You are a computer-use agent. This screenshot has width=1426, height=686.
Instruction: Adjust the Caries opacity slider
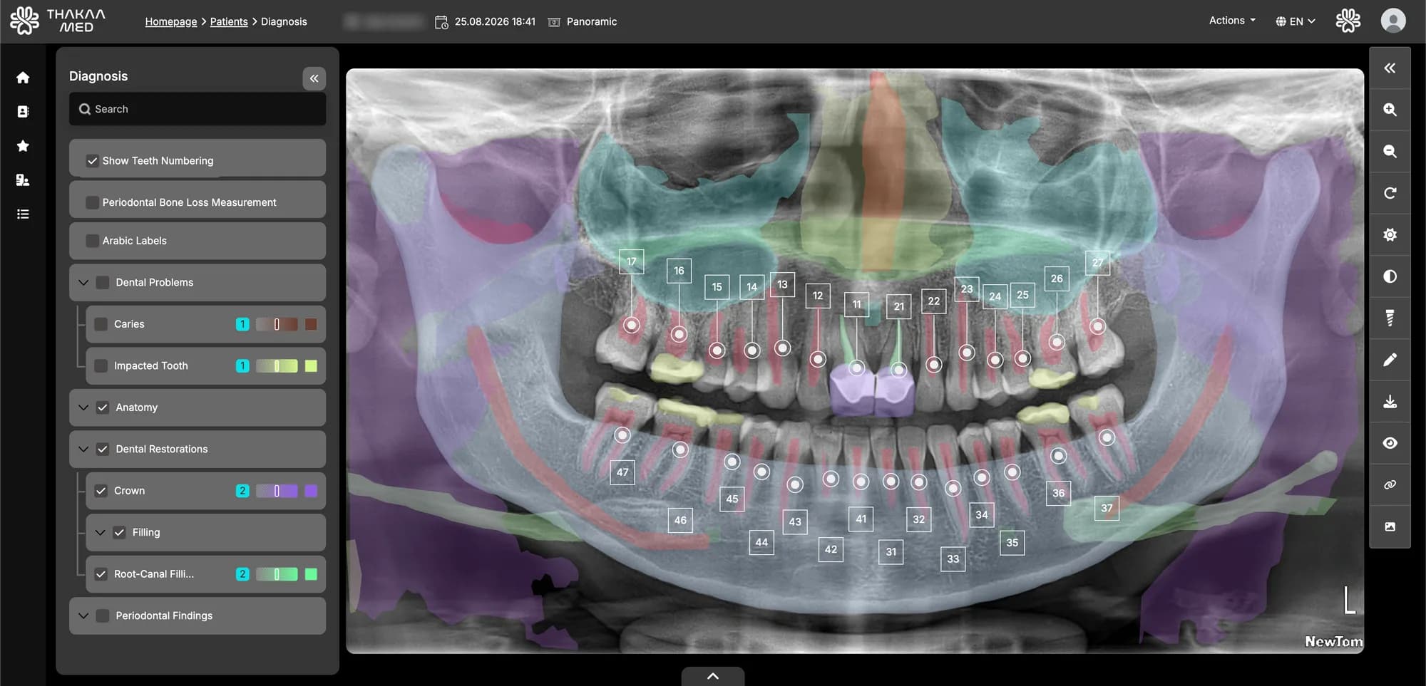tap(277, 324)
